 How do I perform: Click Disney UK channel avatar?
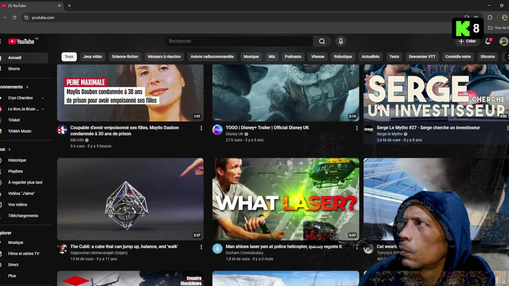click(x=218, y=130)
